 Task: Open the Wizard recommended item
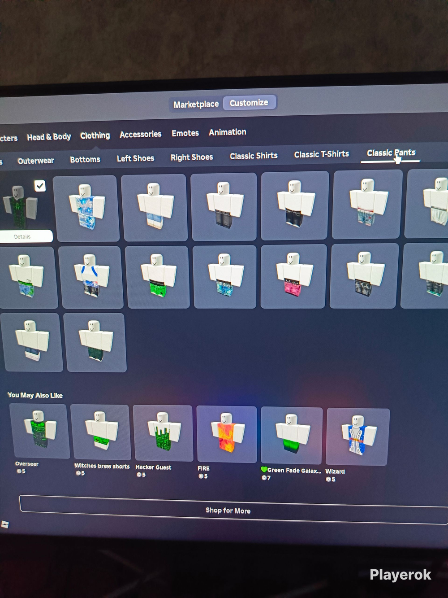tap(357, 436)
